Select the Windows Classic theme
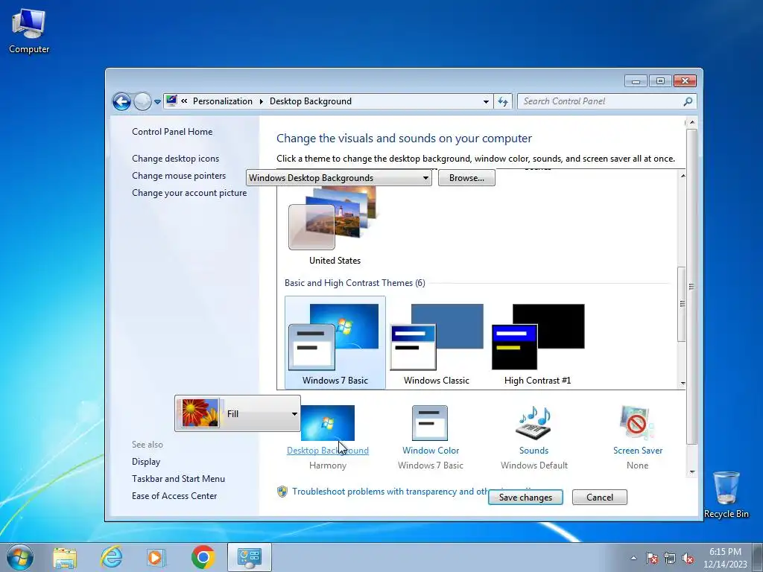 (437, 343)
